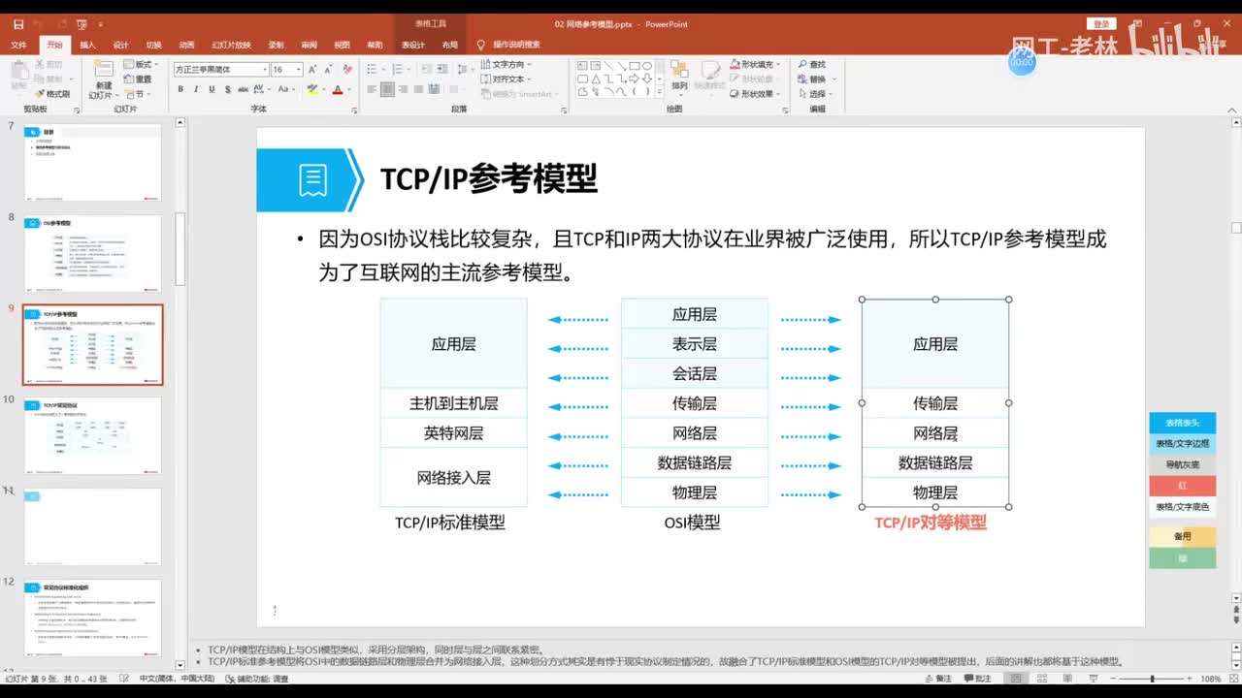Start slideshow from quick access toolbar icon
This screenshot has width=1242, height=698.
82,24
